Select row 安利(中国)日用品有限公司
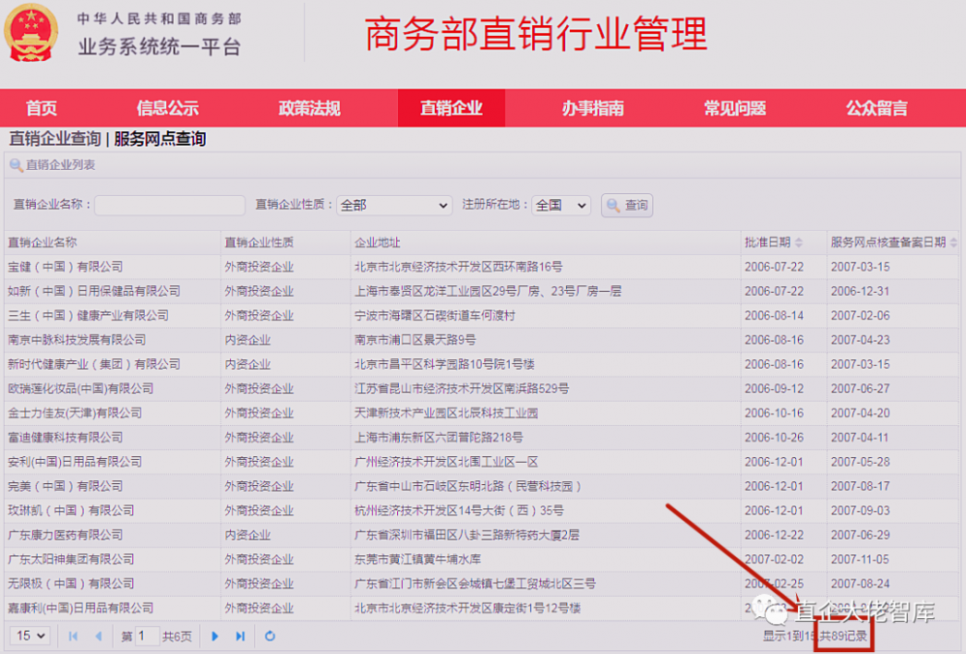The height and width of the screenshot is (654, 966). [x=482, y=462]
